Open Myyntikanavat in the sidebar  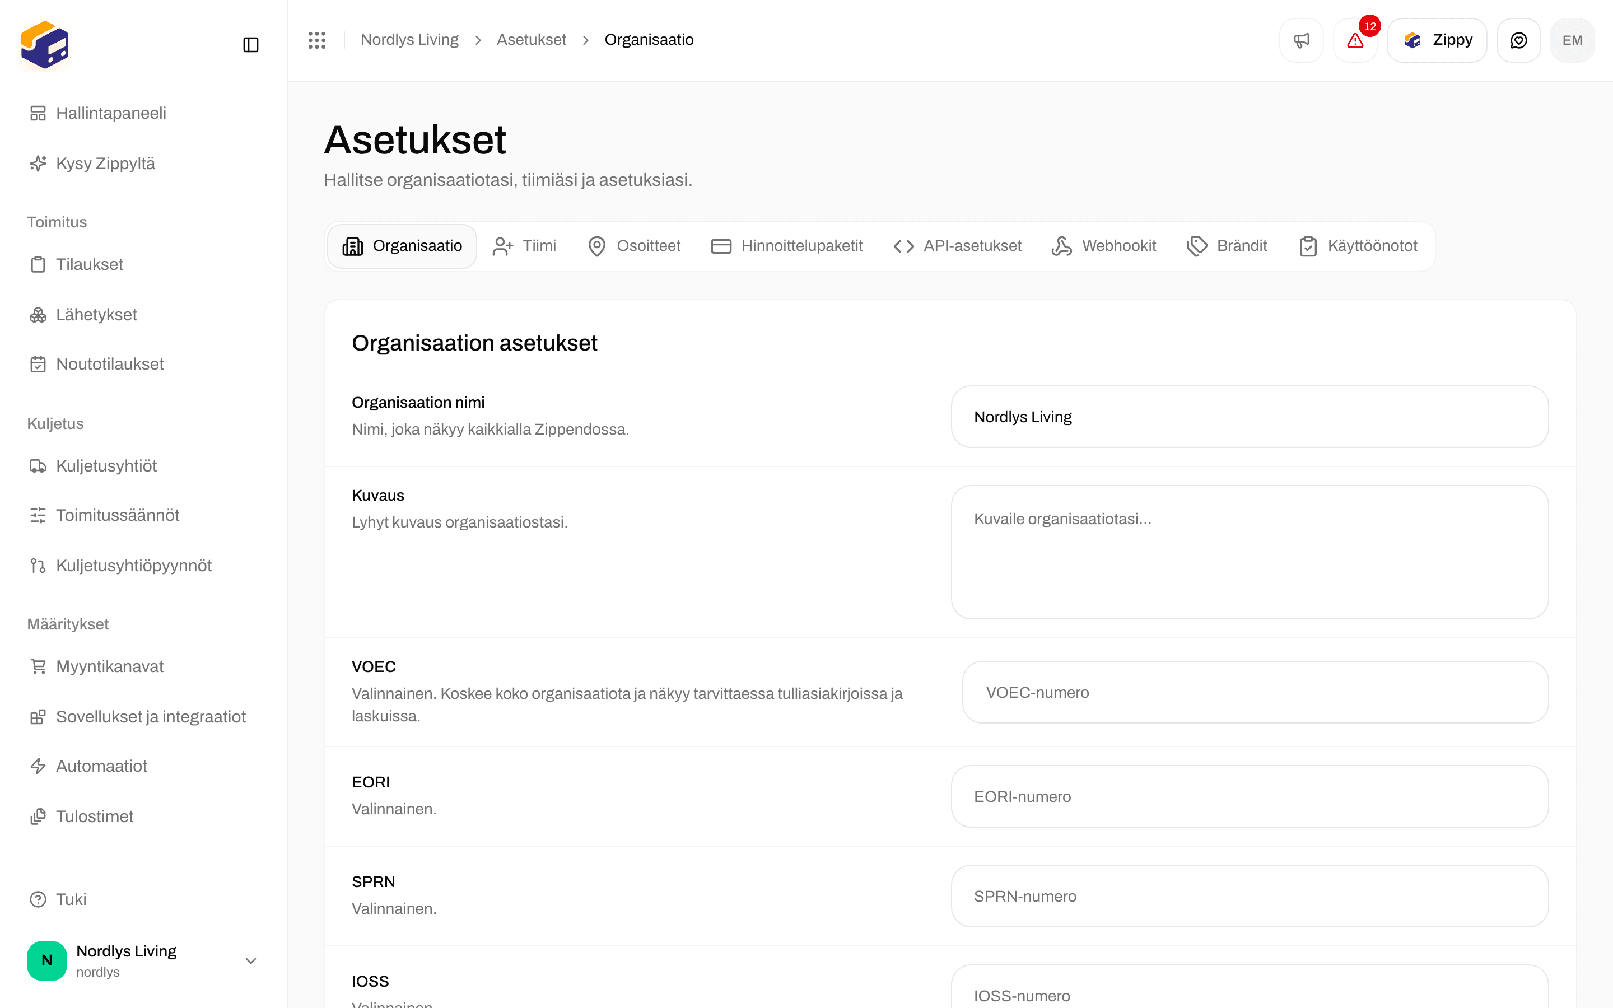click(143, 666)
